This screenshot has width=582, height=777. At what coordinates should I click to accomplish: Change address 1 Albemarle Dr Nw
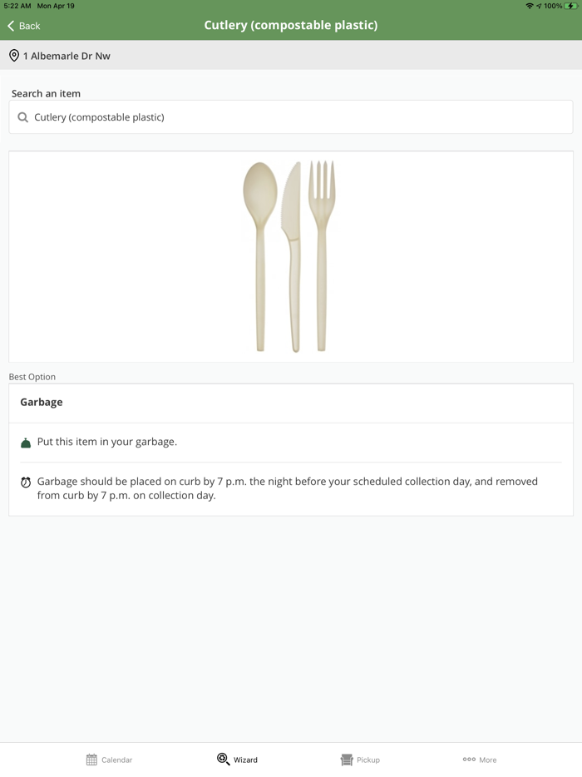coord(67,56)
